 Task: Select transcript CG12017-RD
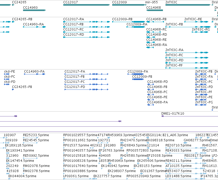coord(74,35)
